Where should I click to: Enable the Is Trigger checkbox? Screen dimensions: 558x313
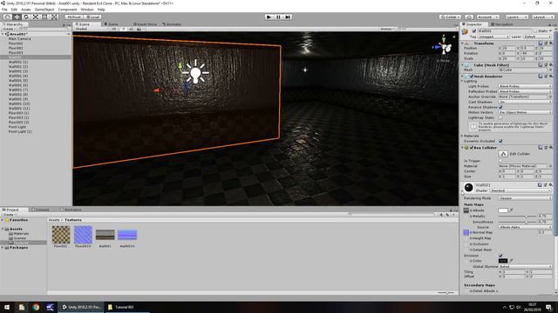(500, 161)
